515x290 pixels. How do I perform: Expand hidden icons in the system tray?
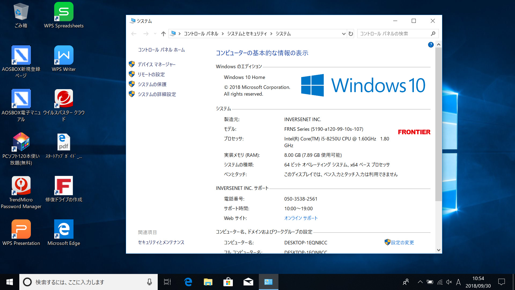(420, 282)
